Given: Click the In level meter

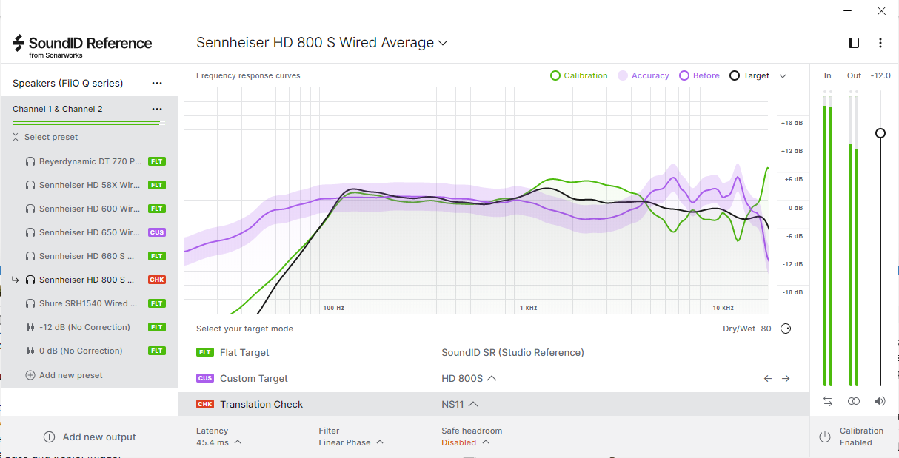Looking at the screenshot, I should click(x=828, y=238).
